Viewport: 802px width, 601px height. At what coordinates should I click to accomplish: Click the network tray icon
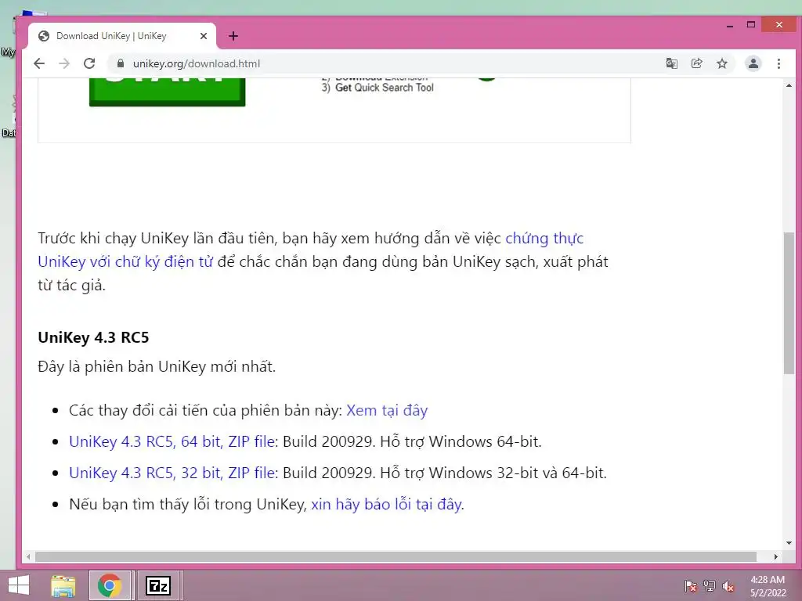pos(710,585)
